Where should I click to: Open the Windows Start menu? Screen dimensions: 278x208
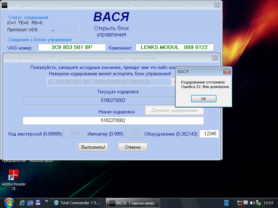(x=9, y=202)
